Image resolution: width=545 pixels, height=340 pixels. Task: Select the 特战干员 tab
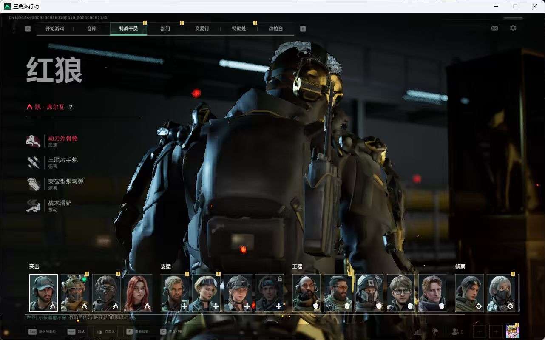coord(128,28)
